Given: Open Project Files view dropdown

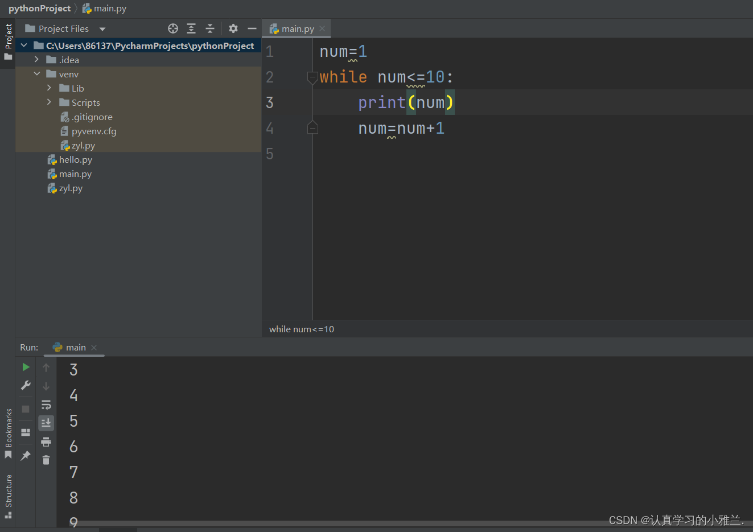Looking at the screenshot, I should click(x=102, y=29).
